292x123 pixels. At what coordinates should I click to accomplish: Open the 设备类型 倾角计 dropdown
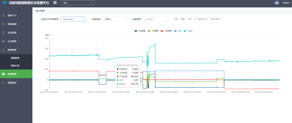click(115, 19)
